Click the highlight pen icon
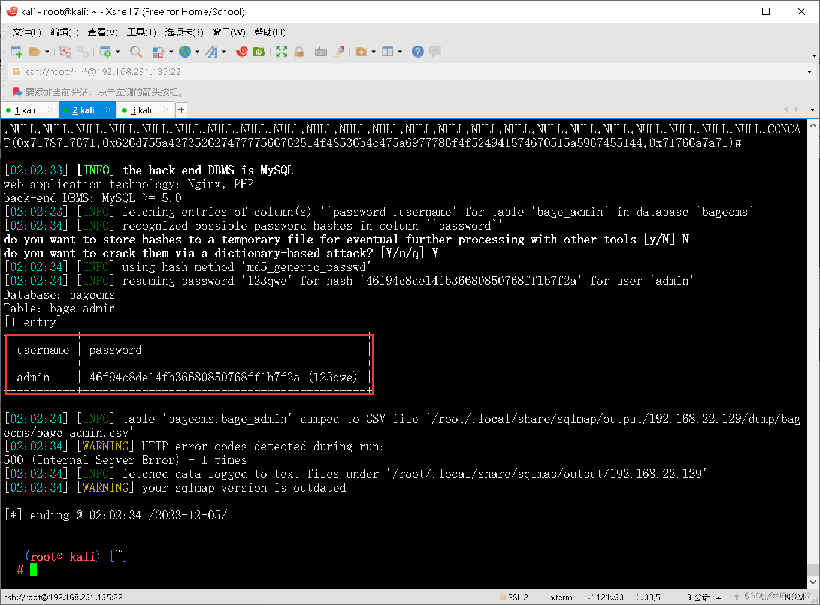Image resolution: width=820 pixels, height=605 pixels. click(x=339, y=52)
